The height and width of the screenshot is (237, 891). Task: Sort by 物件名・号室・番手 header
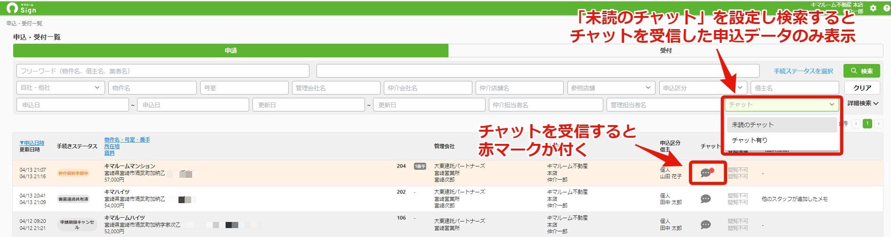pyautogui.click(x=127, y=140)
